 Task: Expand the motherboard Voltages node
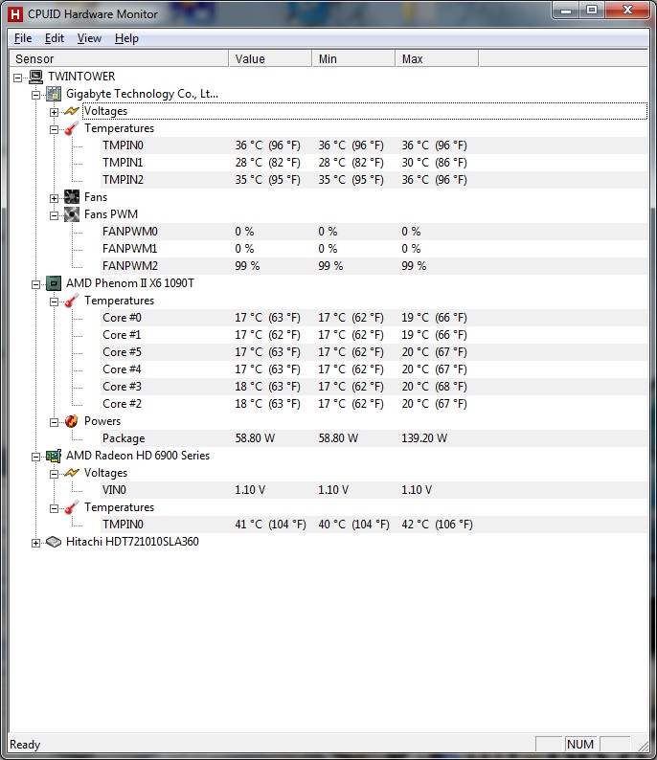coord(54,112)
